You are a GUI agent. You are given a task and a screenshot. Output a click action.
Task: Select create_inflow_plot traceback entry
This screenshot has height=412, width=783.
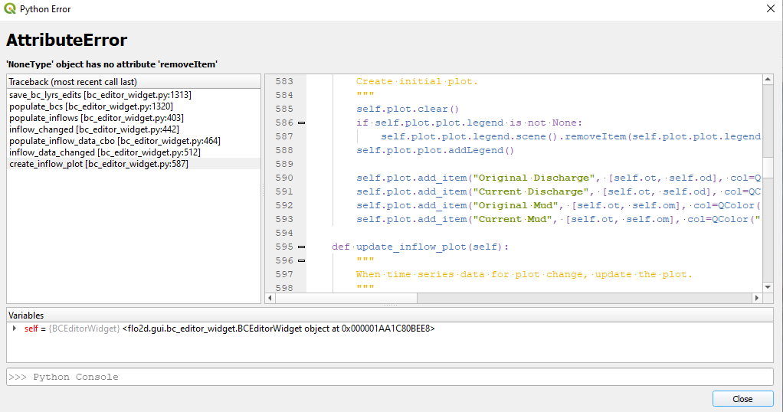(98, 164)
